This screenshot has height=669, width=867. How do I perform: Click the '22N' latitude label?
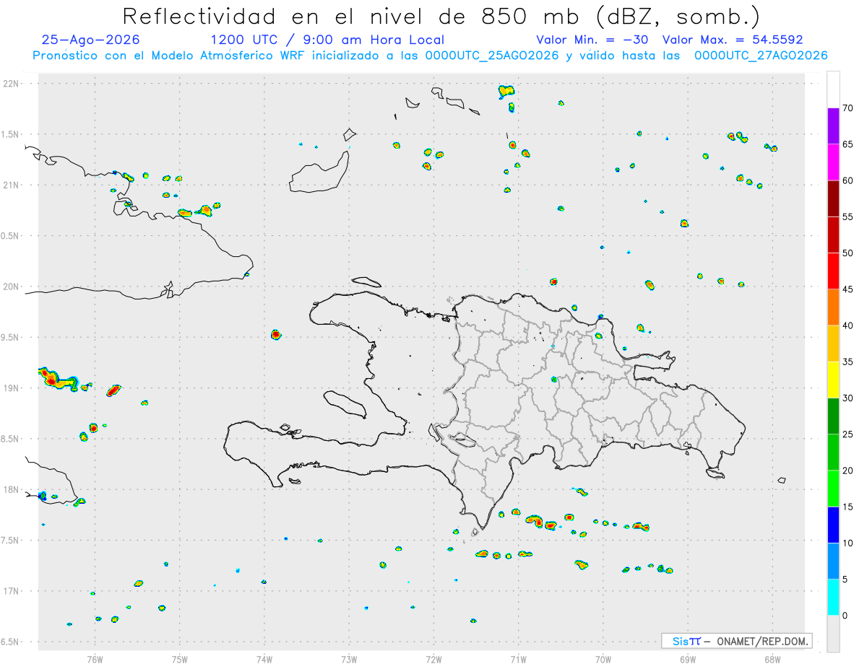pyautogui.click(x=12, y=84)
